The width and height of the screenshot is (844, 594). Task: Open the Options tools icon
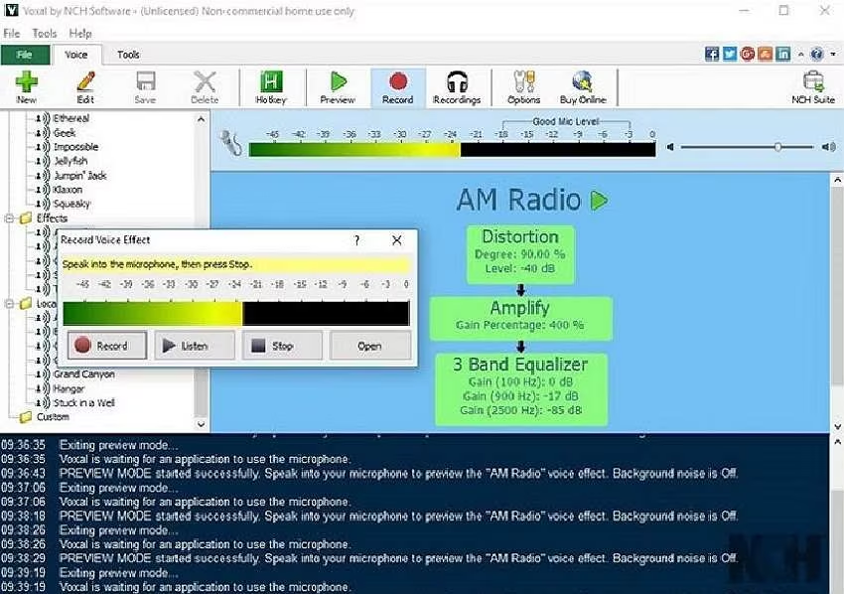(x=523, y=87)
